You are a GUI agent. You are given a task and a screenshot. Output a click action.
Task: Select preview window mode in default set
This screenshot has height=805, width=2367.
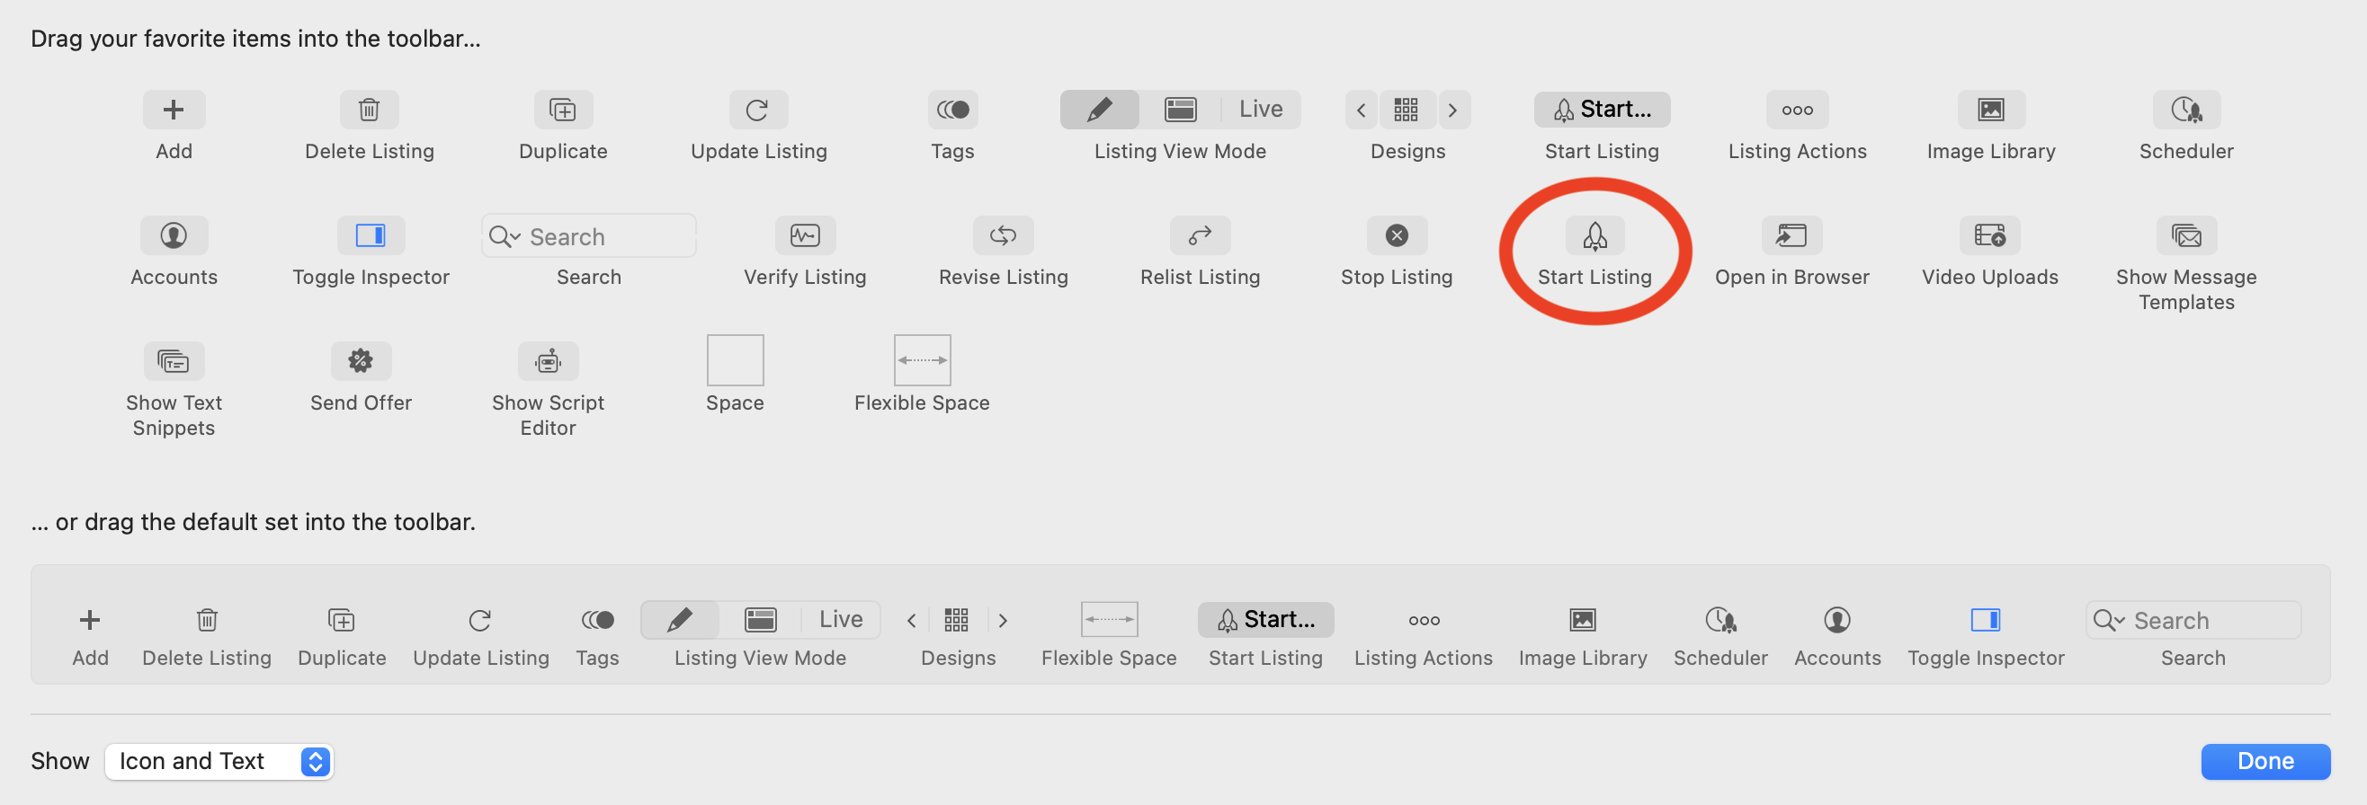(761, 621)
